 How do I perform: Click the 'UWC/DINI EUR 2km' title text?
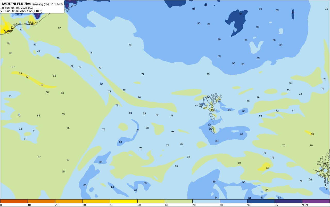(x=15, y=4)
